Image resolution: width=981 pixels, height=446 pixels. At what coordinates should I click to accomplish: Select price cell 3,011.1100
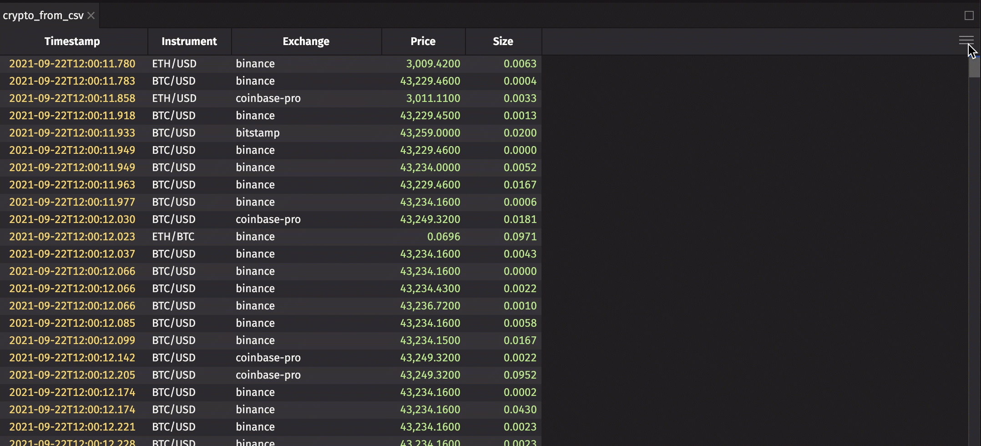(433, 98)
